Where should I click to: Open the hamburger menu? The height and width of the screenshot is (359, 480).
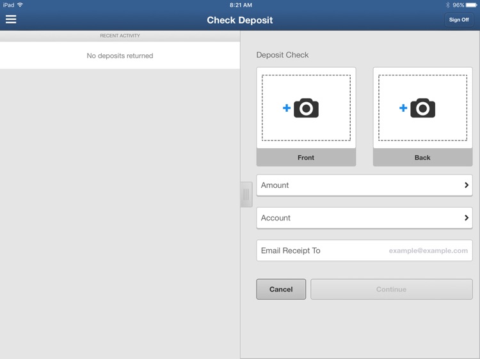pos(11,19)
